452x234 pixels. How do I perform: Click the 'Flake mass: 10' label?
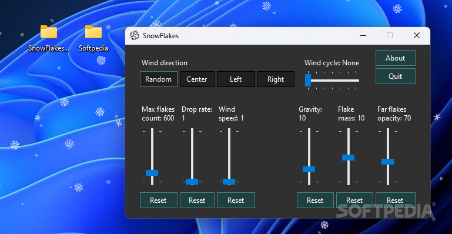coord(351,114)
